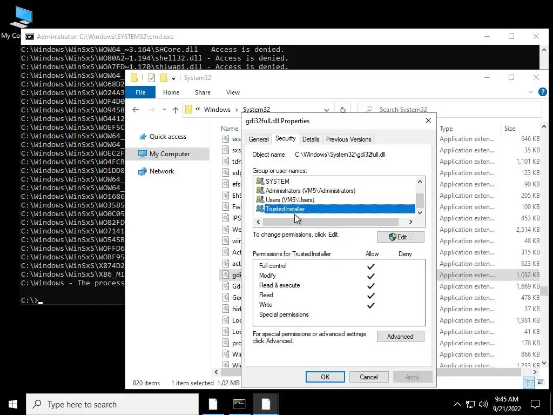Switch to large thumbnails view icon

(x=540, y=383)
